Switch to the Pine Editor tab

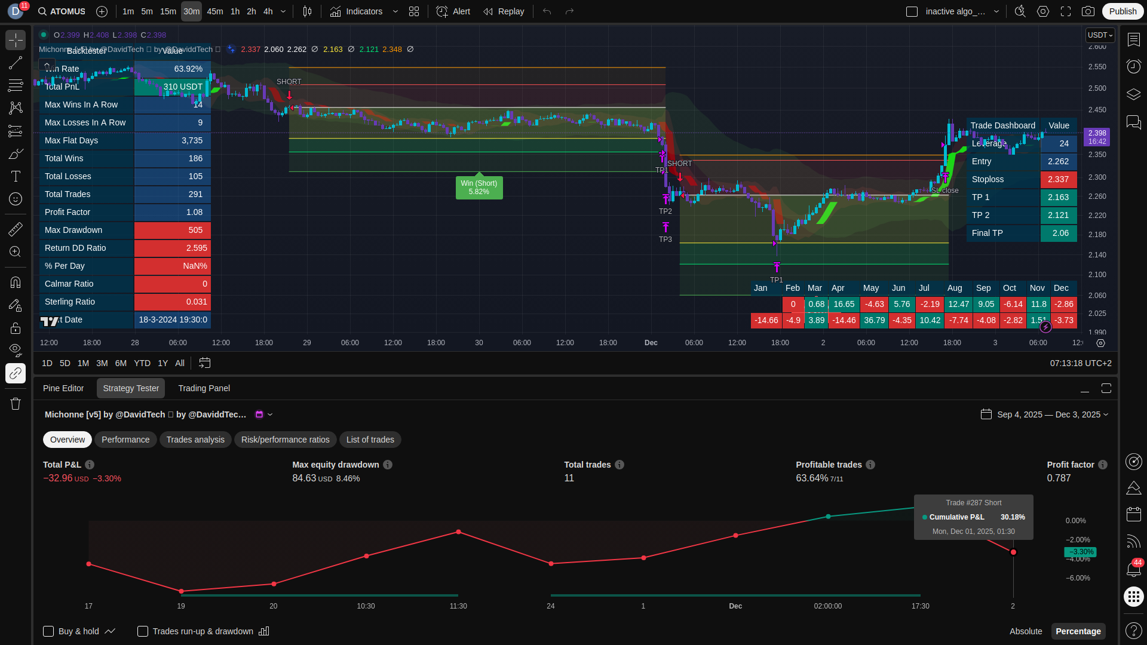tap(63, 388)
